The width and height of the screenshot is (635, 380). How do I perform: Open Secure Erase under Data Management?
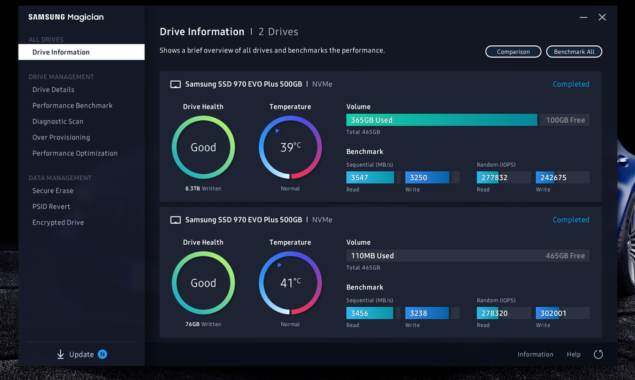[x=53, y=191]
